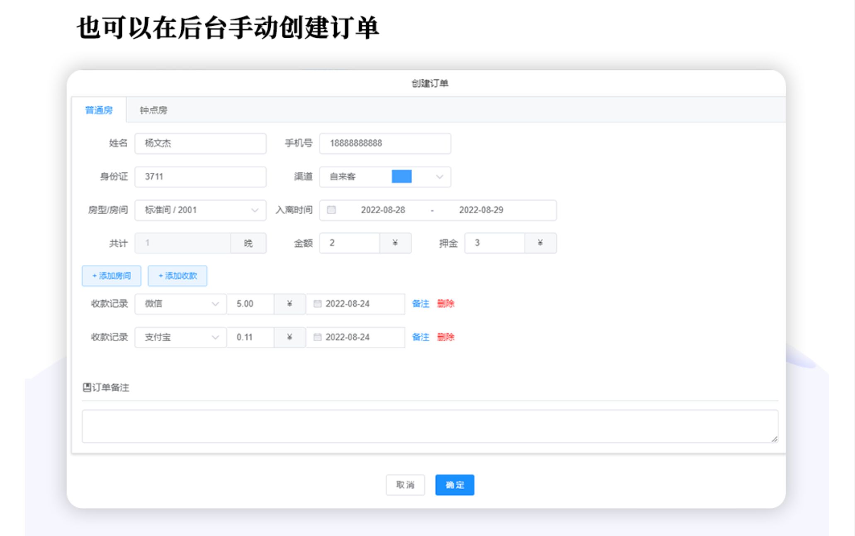Click the blue color swatch in 渠道
The height and width of the screenshot is (536, 855).
[401, 176]
